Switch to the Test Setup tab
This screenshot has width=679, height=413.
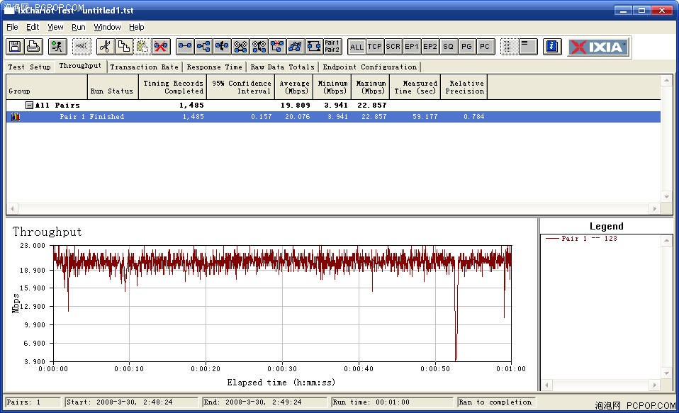coord(30,67)
